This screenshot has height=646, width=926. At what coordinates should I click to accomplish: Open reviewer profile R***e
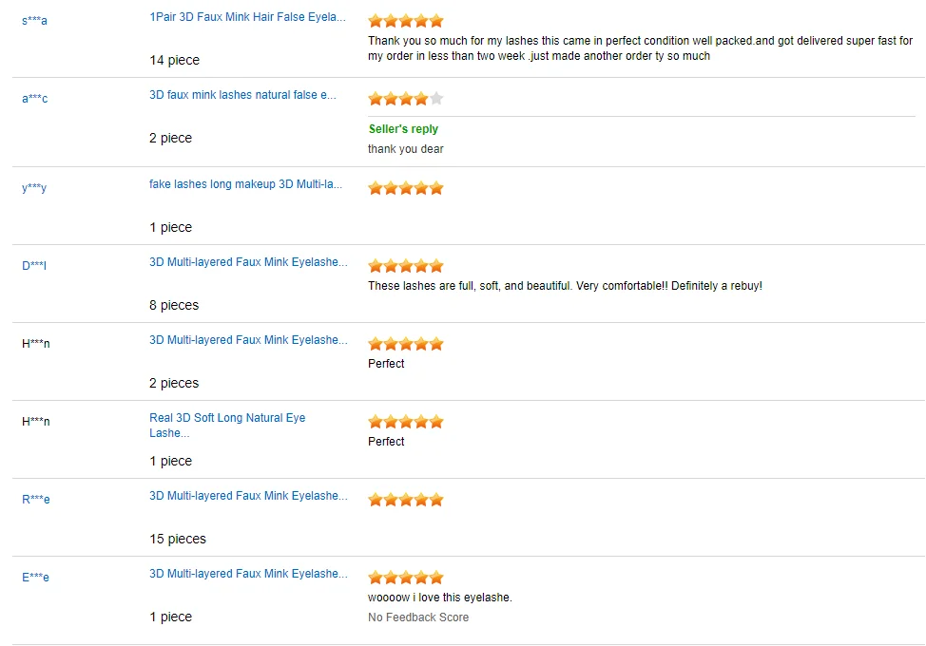(x=36, y=499)
